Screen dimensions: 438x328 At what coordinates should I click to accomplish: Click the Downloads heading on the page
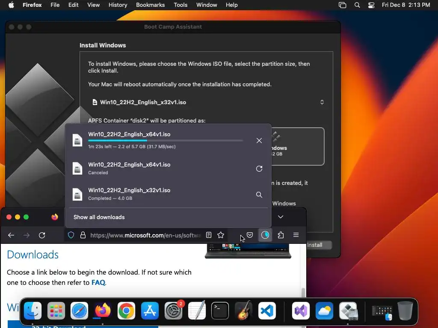pos(33,255)
